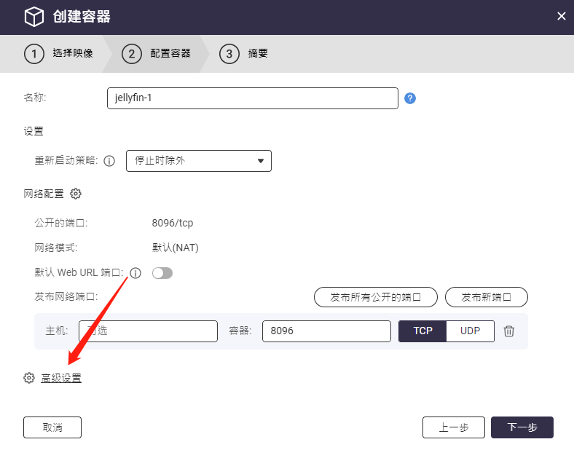574x450 pixels.
Task: Go to step 2 配置容器
Action: tap(157, 54)
